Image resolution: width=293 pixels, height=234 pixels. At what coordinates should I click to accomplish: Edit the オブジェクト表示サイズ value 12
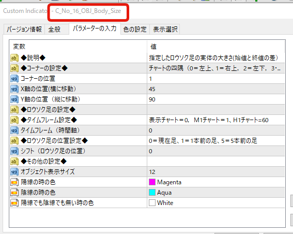coord(216,172)
